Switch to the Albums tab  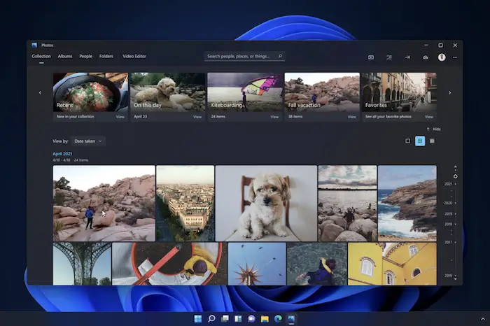[64, 56]
